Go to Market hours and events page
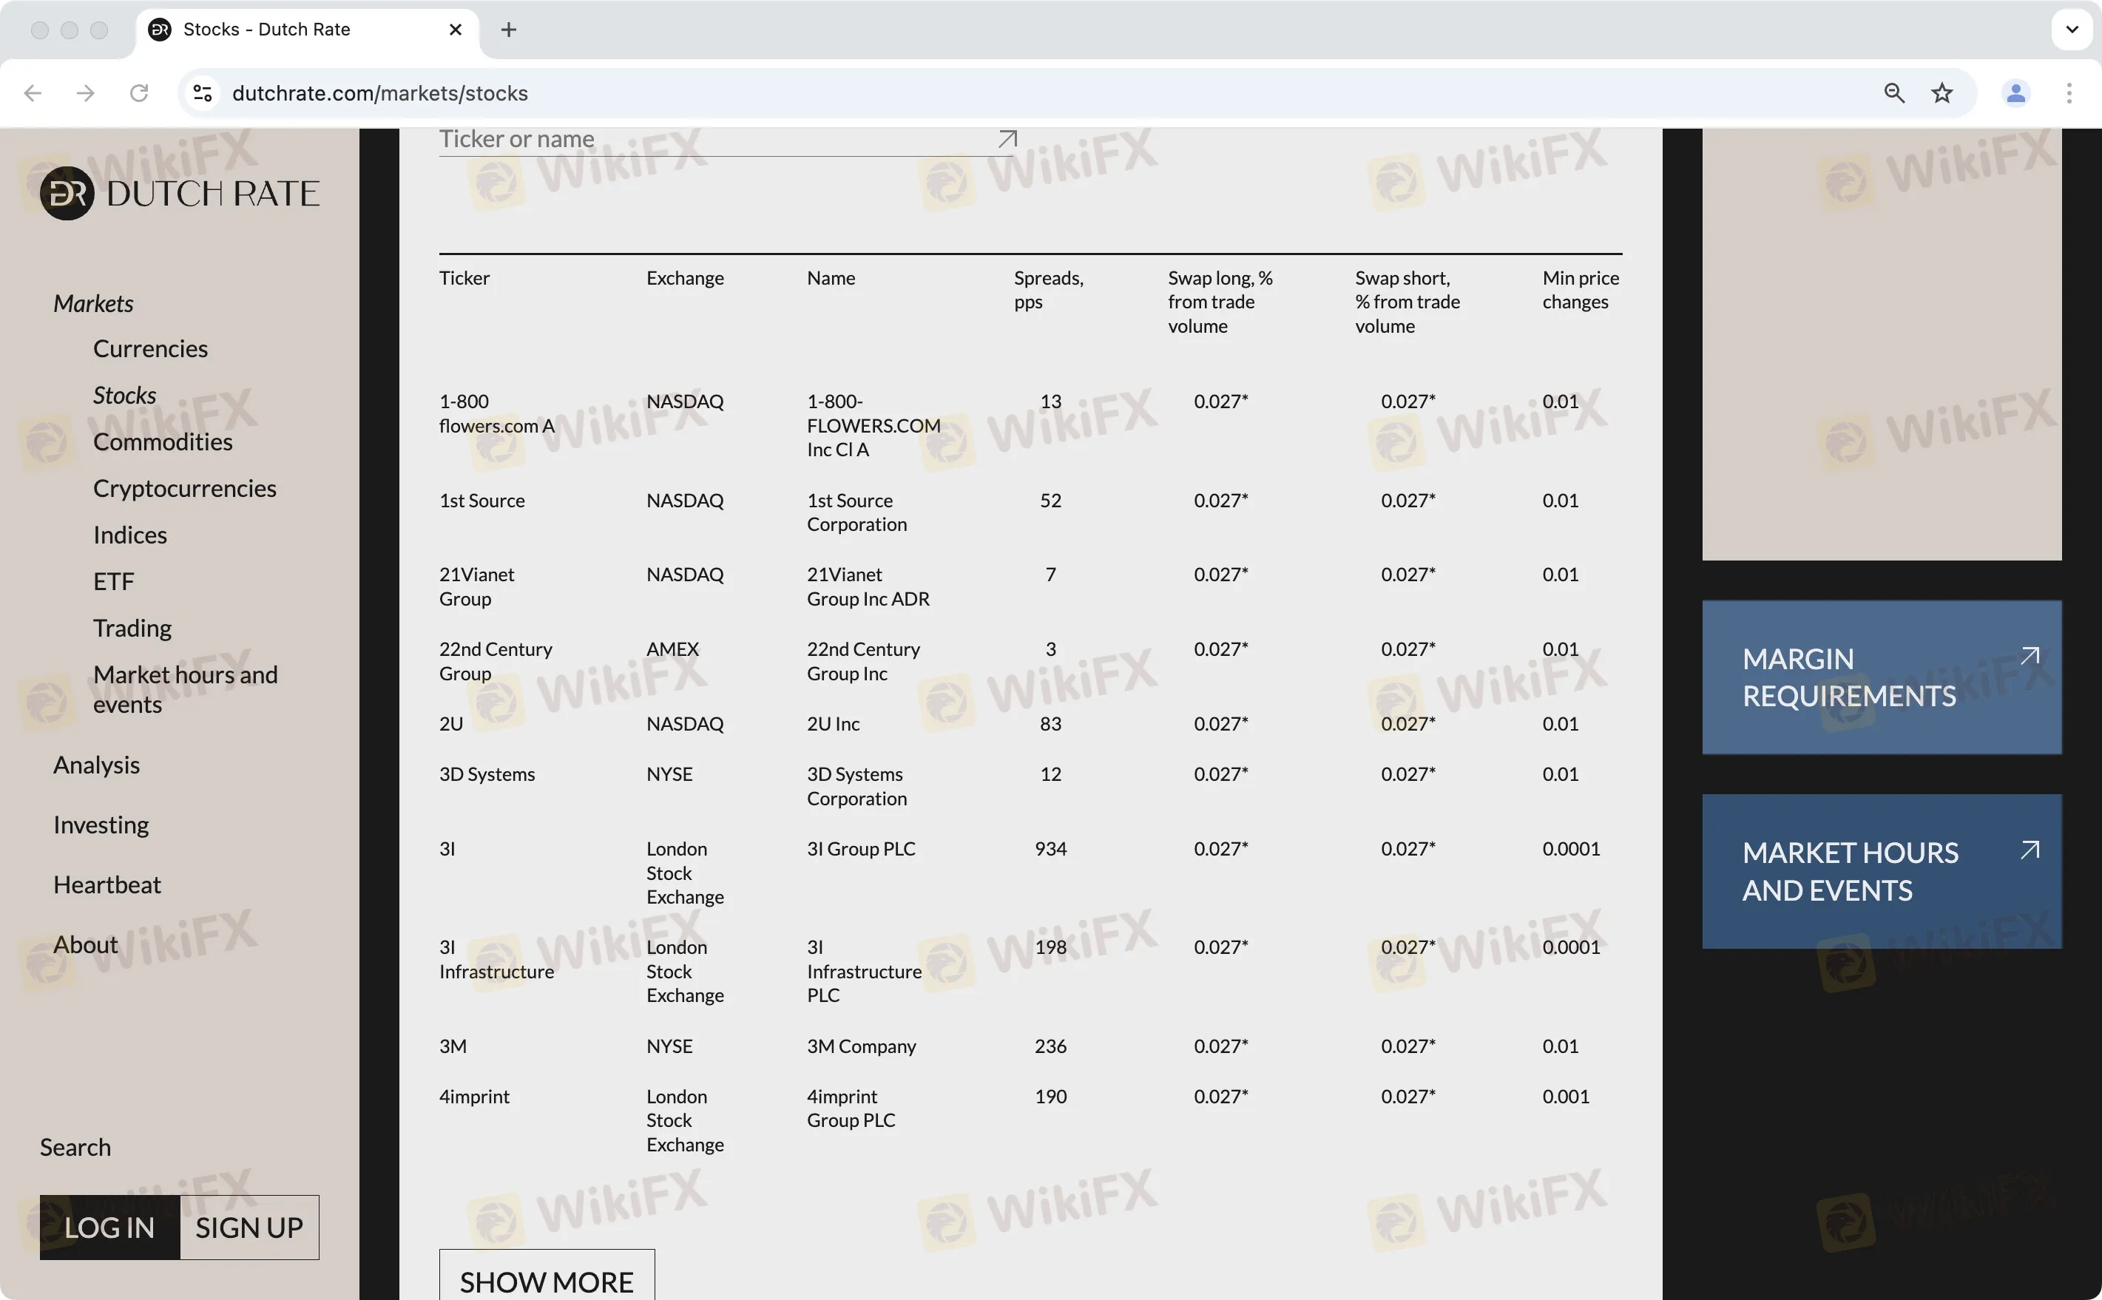This screenshot has height=1300, width=2102. pyautogui.click(x=185, y=688)
